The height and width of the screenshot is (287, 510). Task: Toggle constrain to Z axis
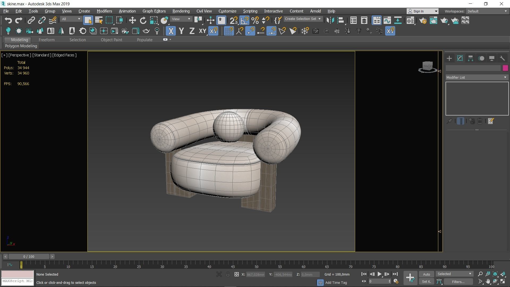click(x=192, y=31)
